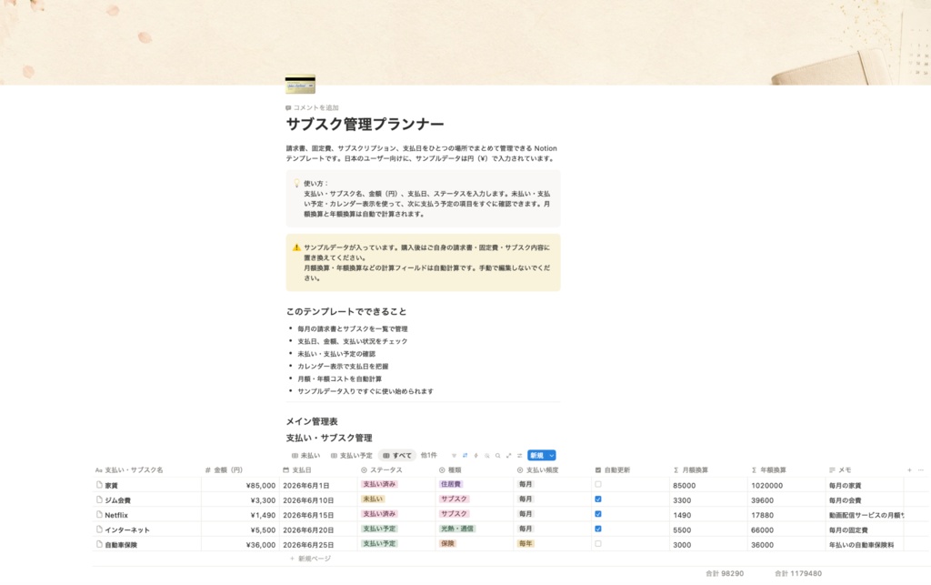Click the page icon of 自動車保険 row
Screen dimensions: 931x585
click(x=99, y=544)
